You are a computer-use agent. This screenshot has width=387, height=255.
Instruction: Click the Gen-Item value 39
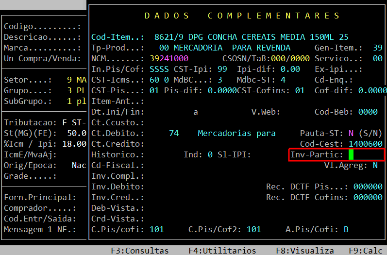(377, 48)
